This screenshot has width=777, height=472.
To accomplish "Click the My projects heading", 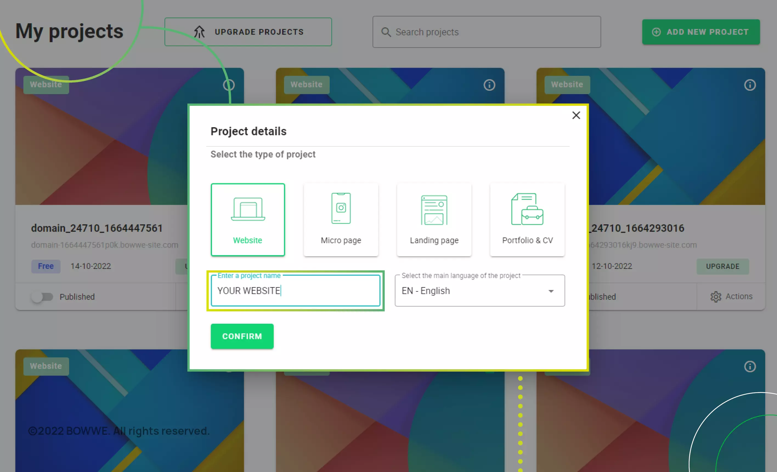I will [x=69, y=31].
